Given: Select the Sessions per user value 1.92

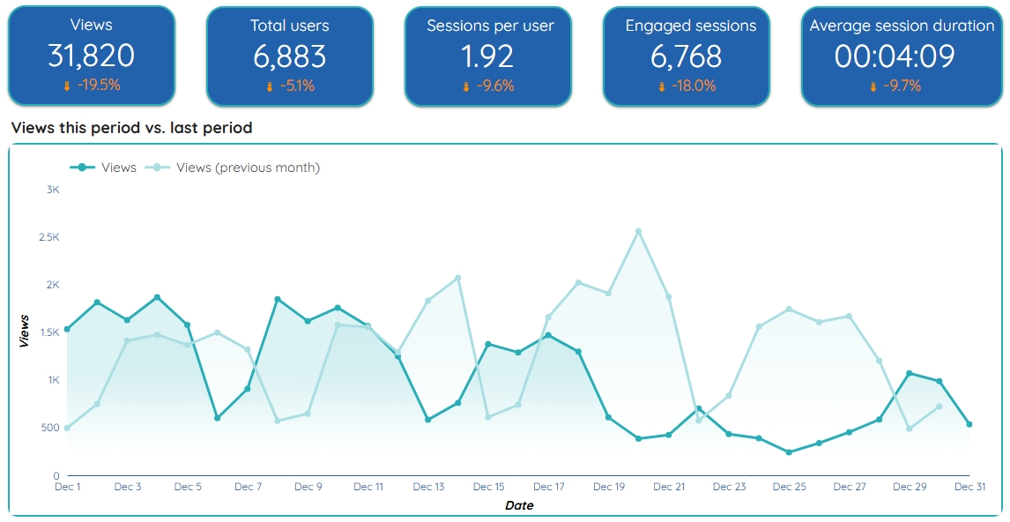Looking at the screenshot, I should point(487,56).
